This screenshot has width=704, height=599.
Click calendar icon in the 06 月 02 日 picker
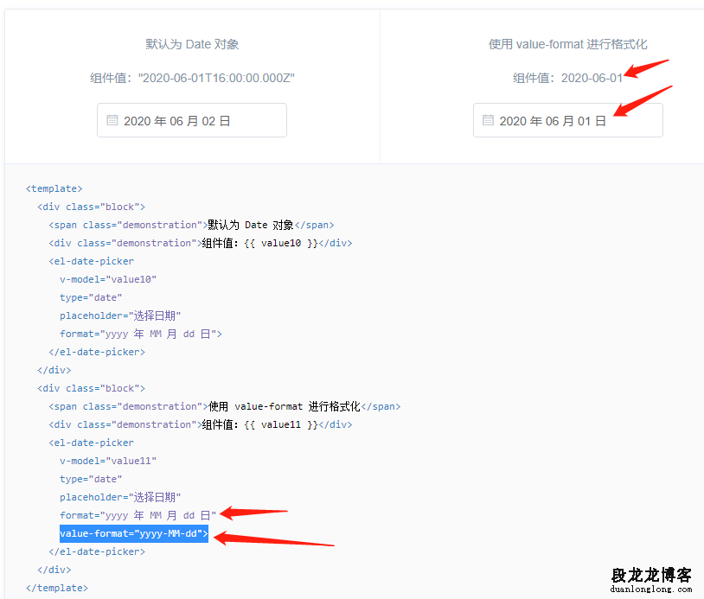[x=112, y=120]
